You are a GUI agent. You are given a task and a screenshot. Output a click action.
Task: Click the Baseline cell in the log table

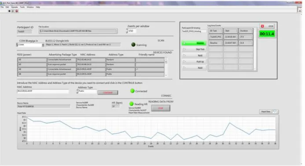coord(216,43)
